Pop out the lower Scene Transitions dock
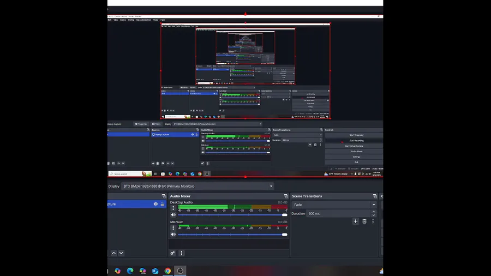This screenshot has height=276, width=491. click(375, 196)
